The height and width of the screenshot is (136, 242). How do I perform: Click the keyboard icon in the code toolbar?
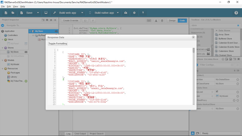coord(149,20)
